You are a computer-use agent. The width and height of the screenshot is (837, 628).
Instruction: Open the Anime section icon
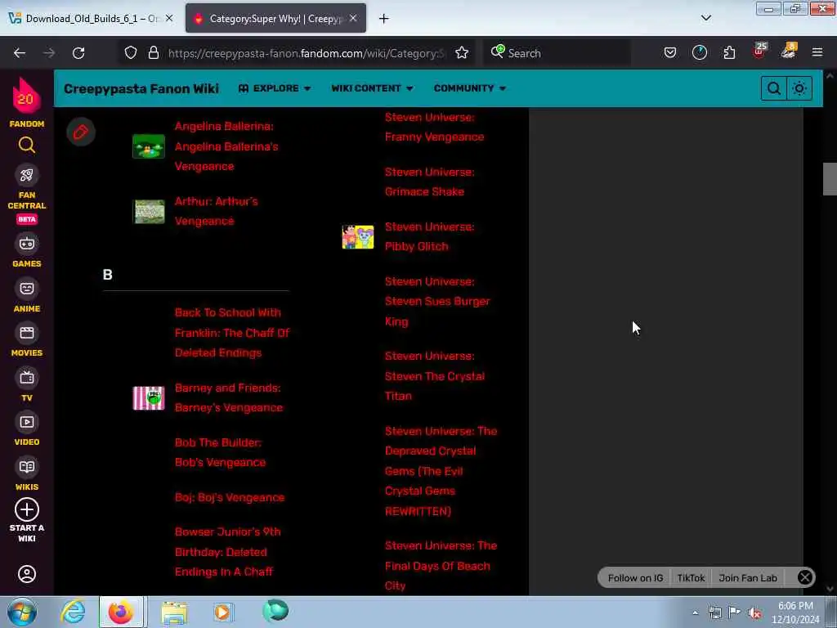(27, 289)
